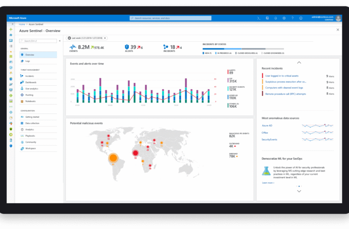Viewport: 349px width, 229px height.
Task: Open Incidents under Threat management
Action: [x=38, y=76]
